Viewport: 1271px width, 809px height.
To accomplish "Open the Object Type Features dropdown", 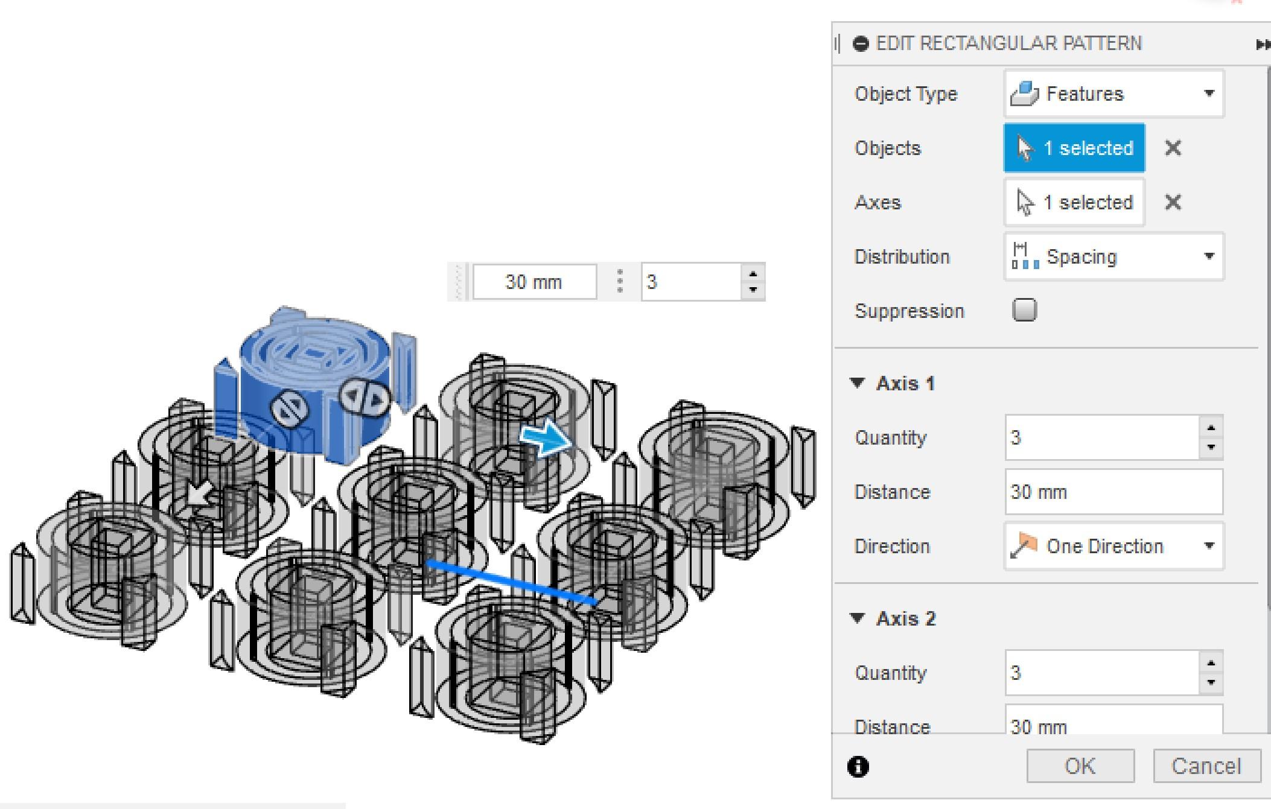I will 1113,94.
